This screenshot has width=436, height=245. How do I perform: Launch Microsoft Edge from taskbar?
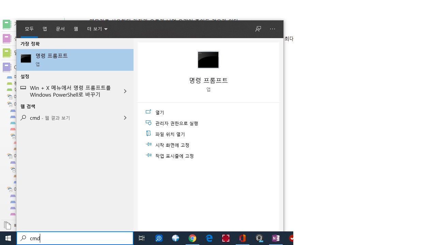click(209, 238)
